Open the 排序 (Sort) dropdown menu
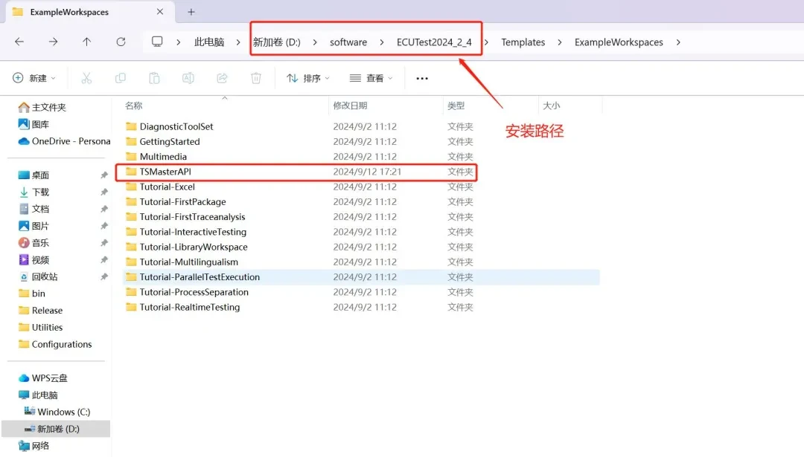The width and height of the screenshot is (804, 457). (307, 78)
